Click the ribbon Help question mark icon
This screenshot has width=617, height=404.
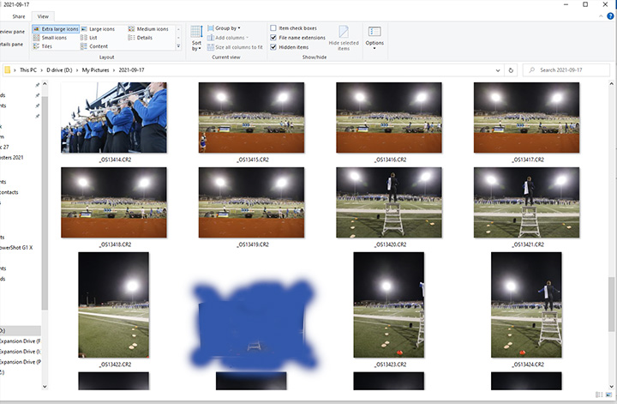click(x=608, y=16)
